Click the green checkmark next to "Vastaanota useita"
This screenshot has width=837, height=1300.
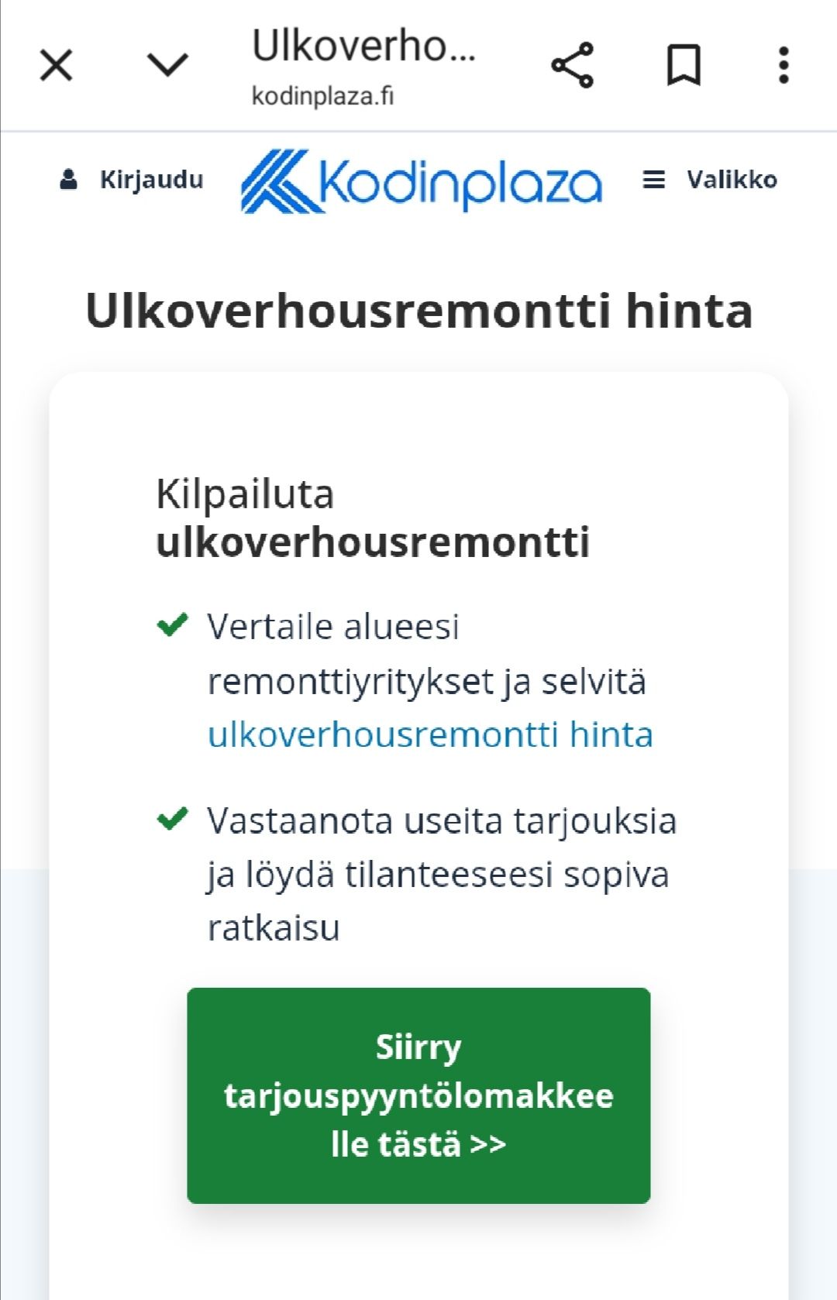[172, 818]
